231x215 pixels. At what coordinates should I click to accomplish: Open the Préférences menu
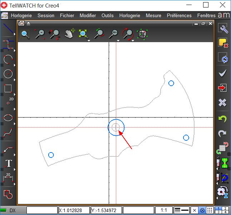click(x=179, y=15)
